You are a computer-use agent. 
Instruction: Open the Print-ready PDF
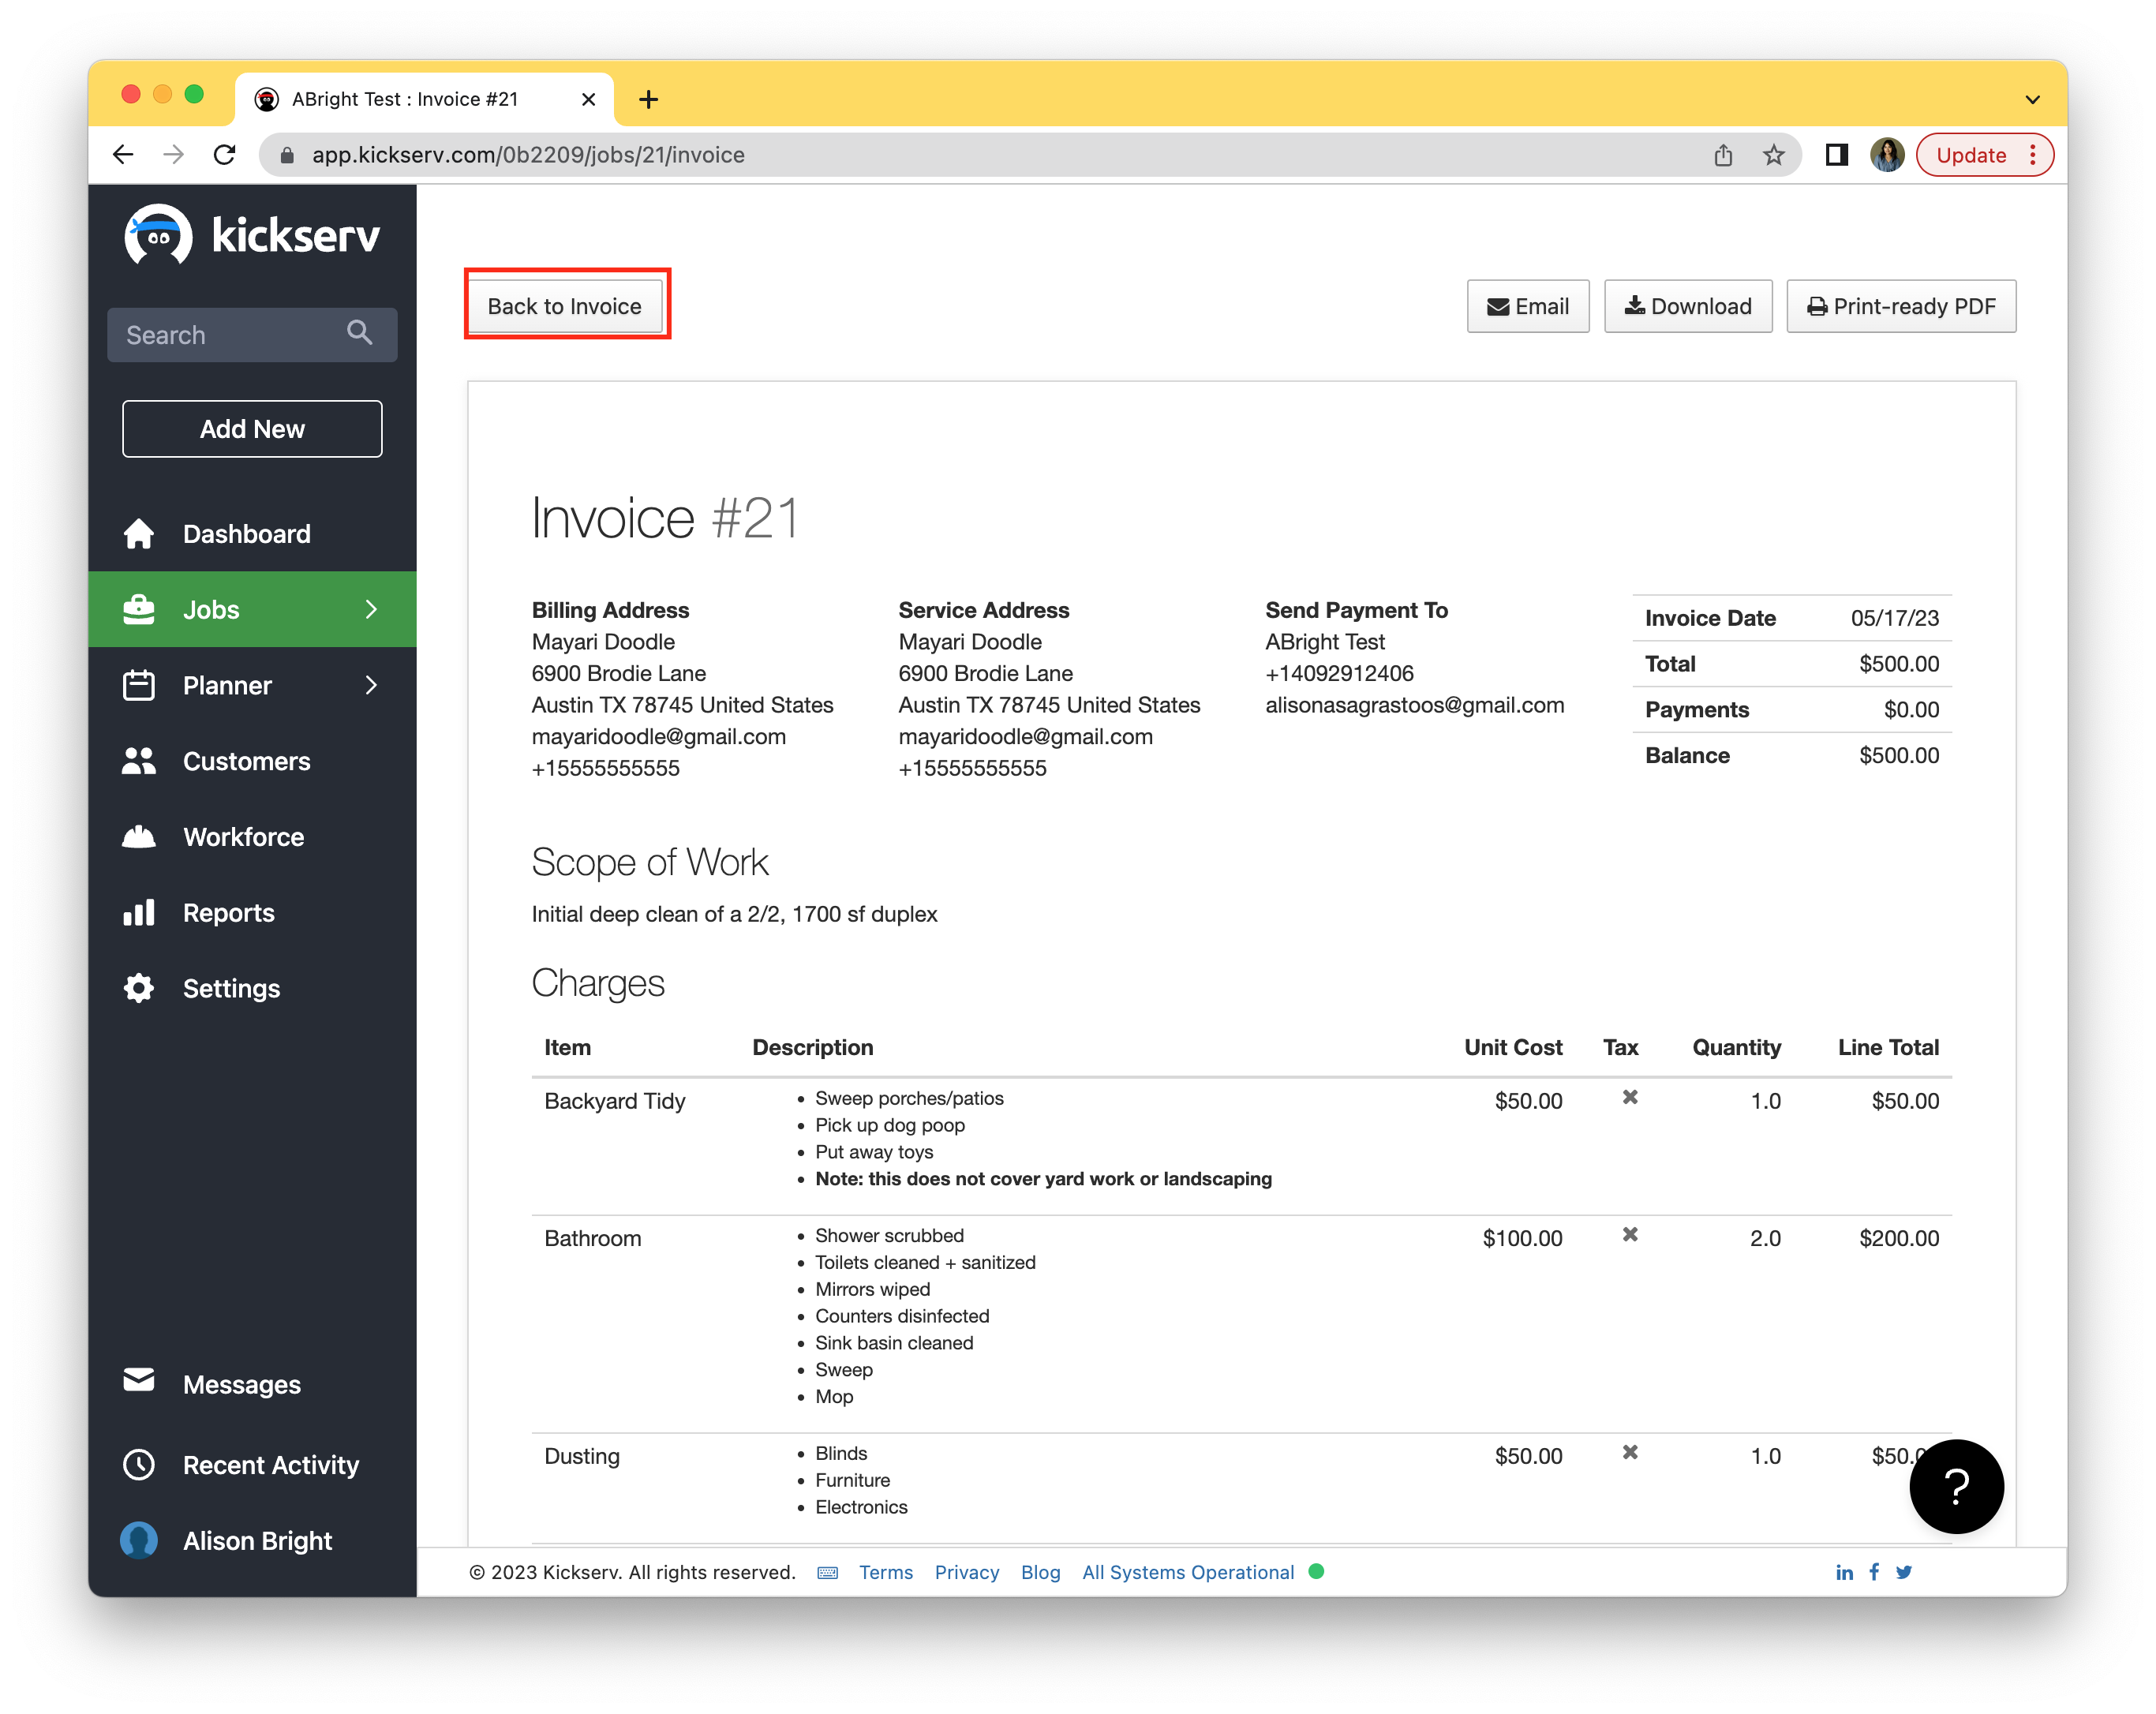[x=1900, y=306]
